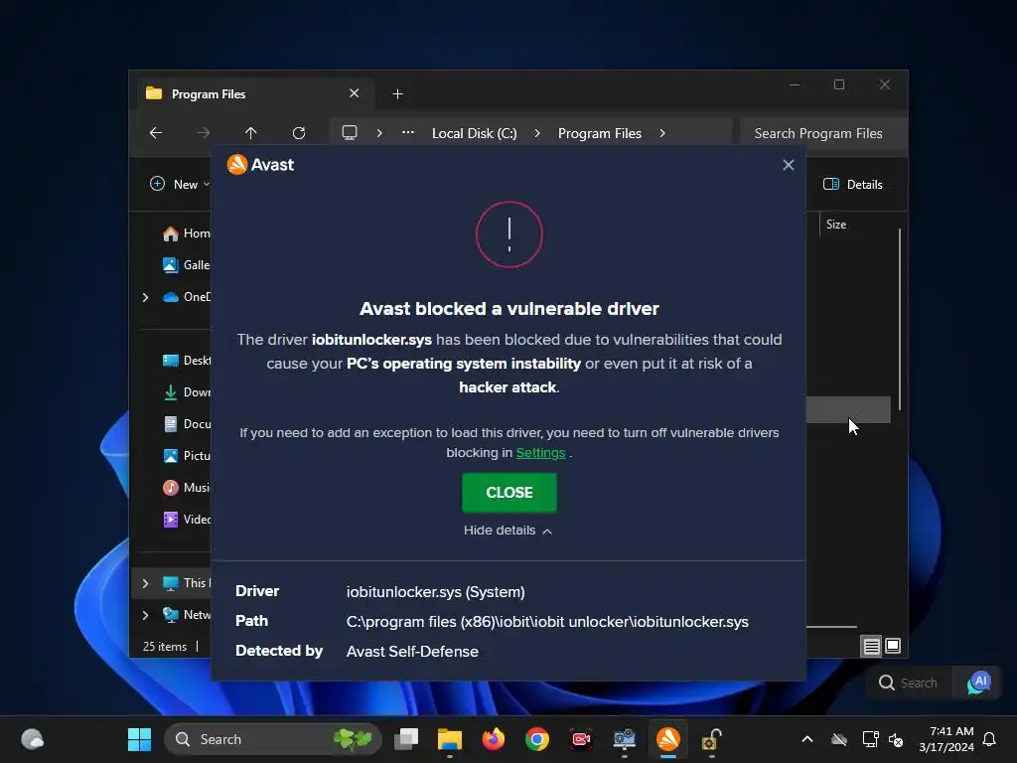
Task: Expand the chevron next to monitor icon in address bar
Action: 379,133
